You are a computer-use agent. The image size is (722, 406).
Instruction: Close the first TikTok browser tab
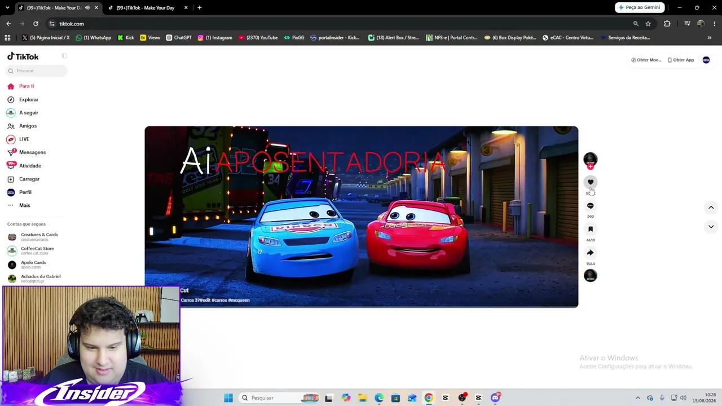[96, 8]
